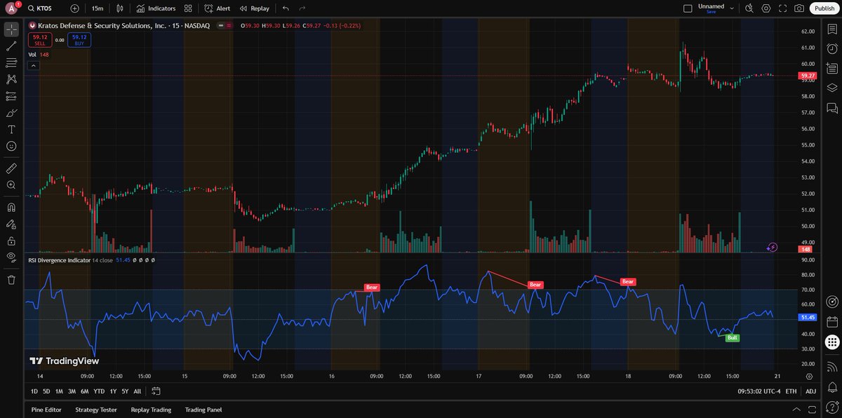
Task: Open the watchlist panel
Action: (x=832, y=29)
